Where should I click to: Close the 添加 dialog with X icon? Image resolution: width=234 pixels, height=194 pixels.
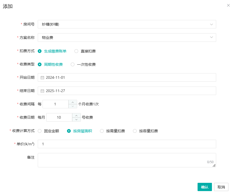tap(228, 5)
